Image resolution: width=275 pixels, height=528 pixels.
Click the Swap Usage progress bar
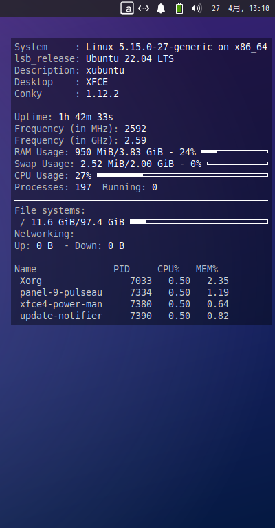pos(238,164)
